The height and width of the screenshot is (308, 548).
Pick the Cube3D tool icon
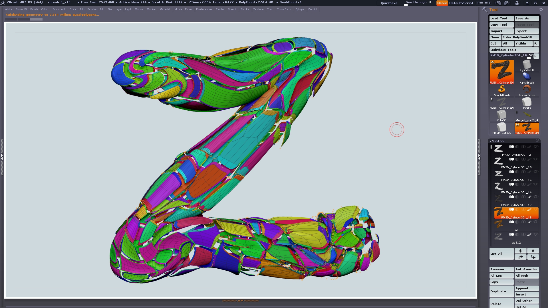501,115
